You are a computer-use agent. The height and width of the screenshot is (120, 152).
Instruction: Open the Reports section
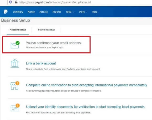pos(57,12)
